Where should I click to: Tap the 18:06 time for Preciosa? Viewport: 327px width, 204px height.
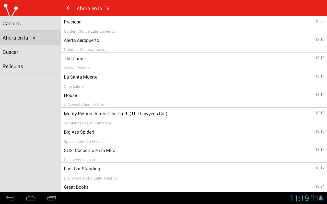click(x=320, y=21)
